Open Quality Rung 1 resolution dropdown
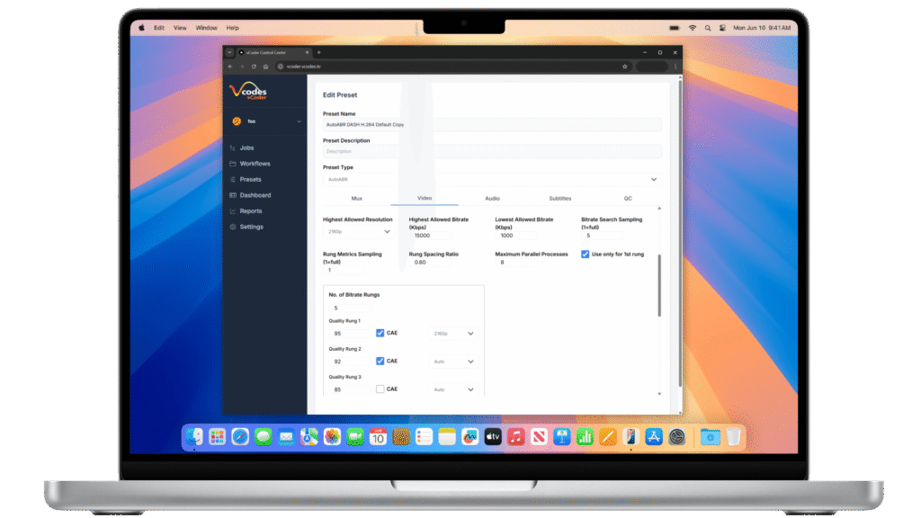Screen dimensions: 921x518 453,334
